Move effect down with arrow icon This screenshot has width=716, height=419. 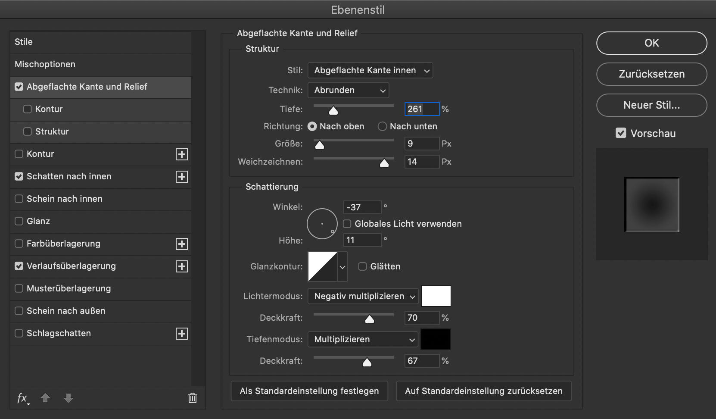[x=68, y=398]
